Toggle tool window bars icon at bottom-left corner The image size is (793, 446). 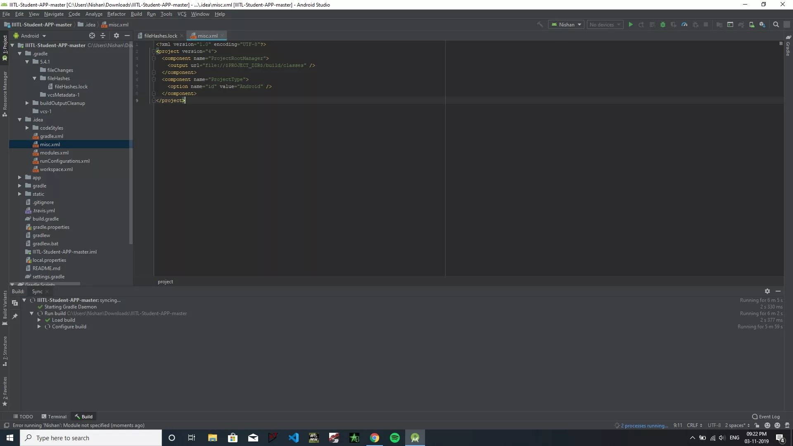(6, 425)
